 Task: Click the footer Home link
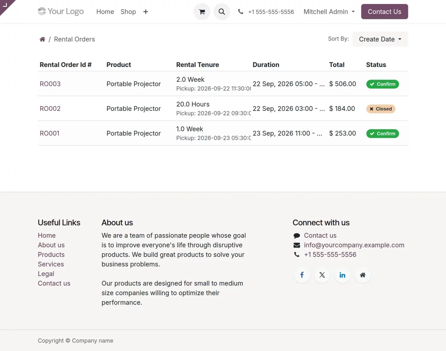(x=47, y=236)
